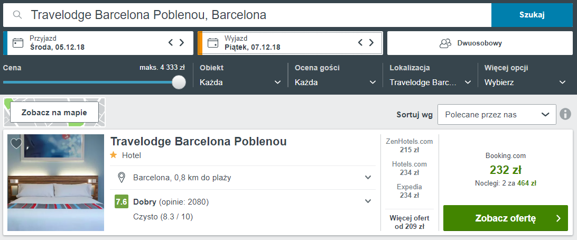Click the Szukaj search button
Viewport: 577px width, 240px height.
pos(532,15)
